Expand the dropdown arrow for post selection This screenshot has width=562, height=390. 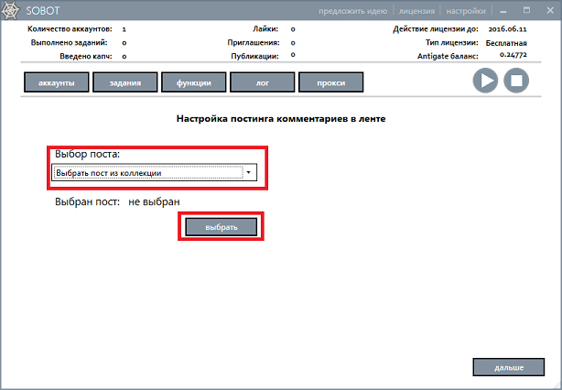248,172
